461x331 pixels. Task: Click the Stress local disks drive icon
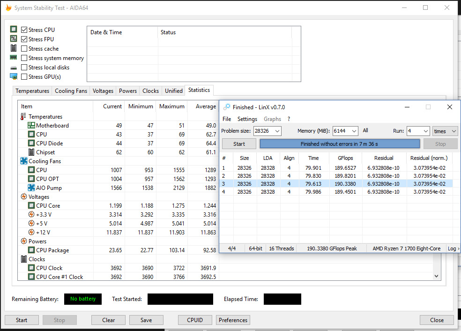point(14,68)
